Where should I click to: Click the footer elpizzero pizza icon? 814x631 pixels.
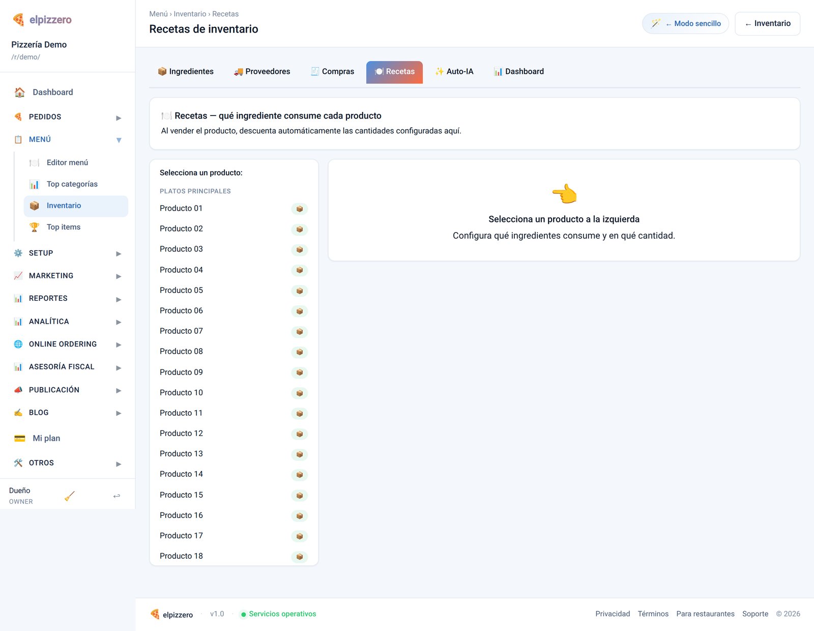(x=155, y=614)
